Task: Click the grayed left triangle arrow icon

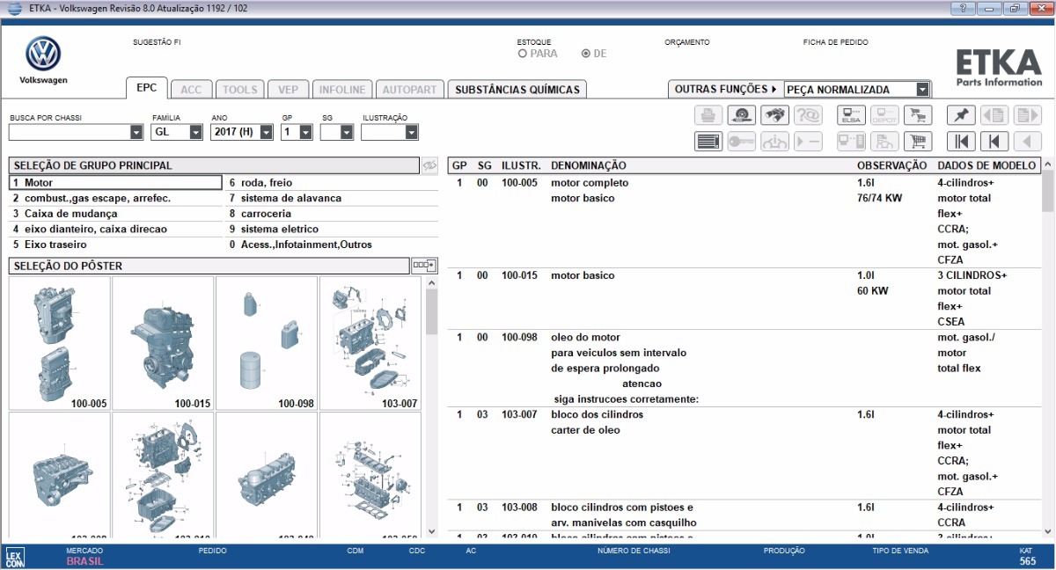Action: click(1028, 142)
